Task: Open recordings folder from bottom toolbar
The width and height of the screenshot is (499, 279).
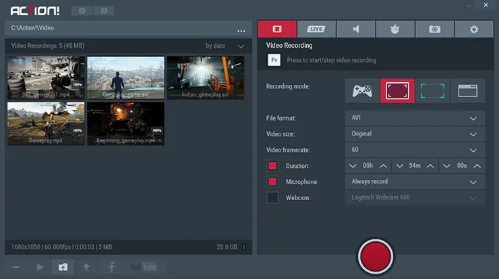Action: pyautogui.click(x=63, y=267)
